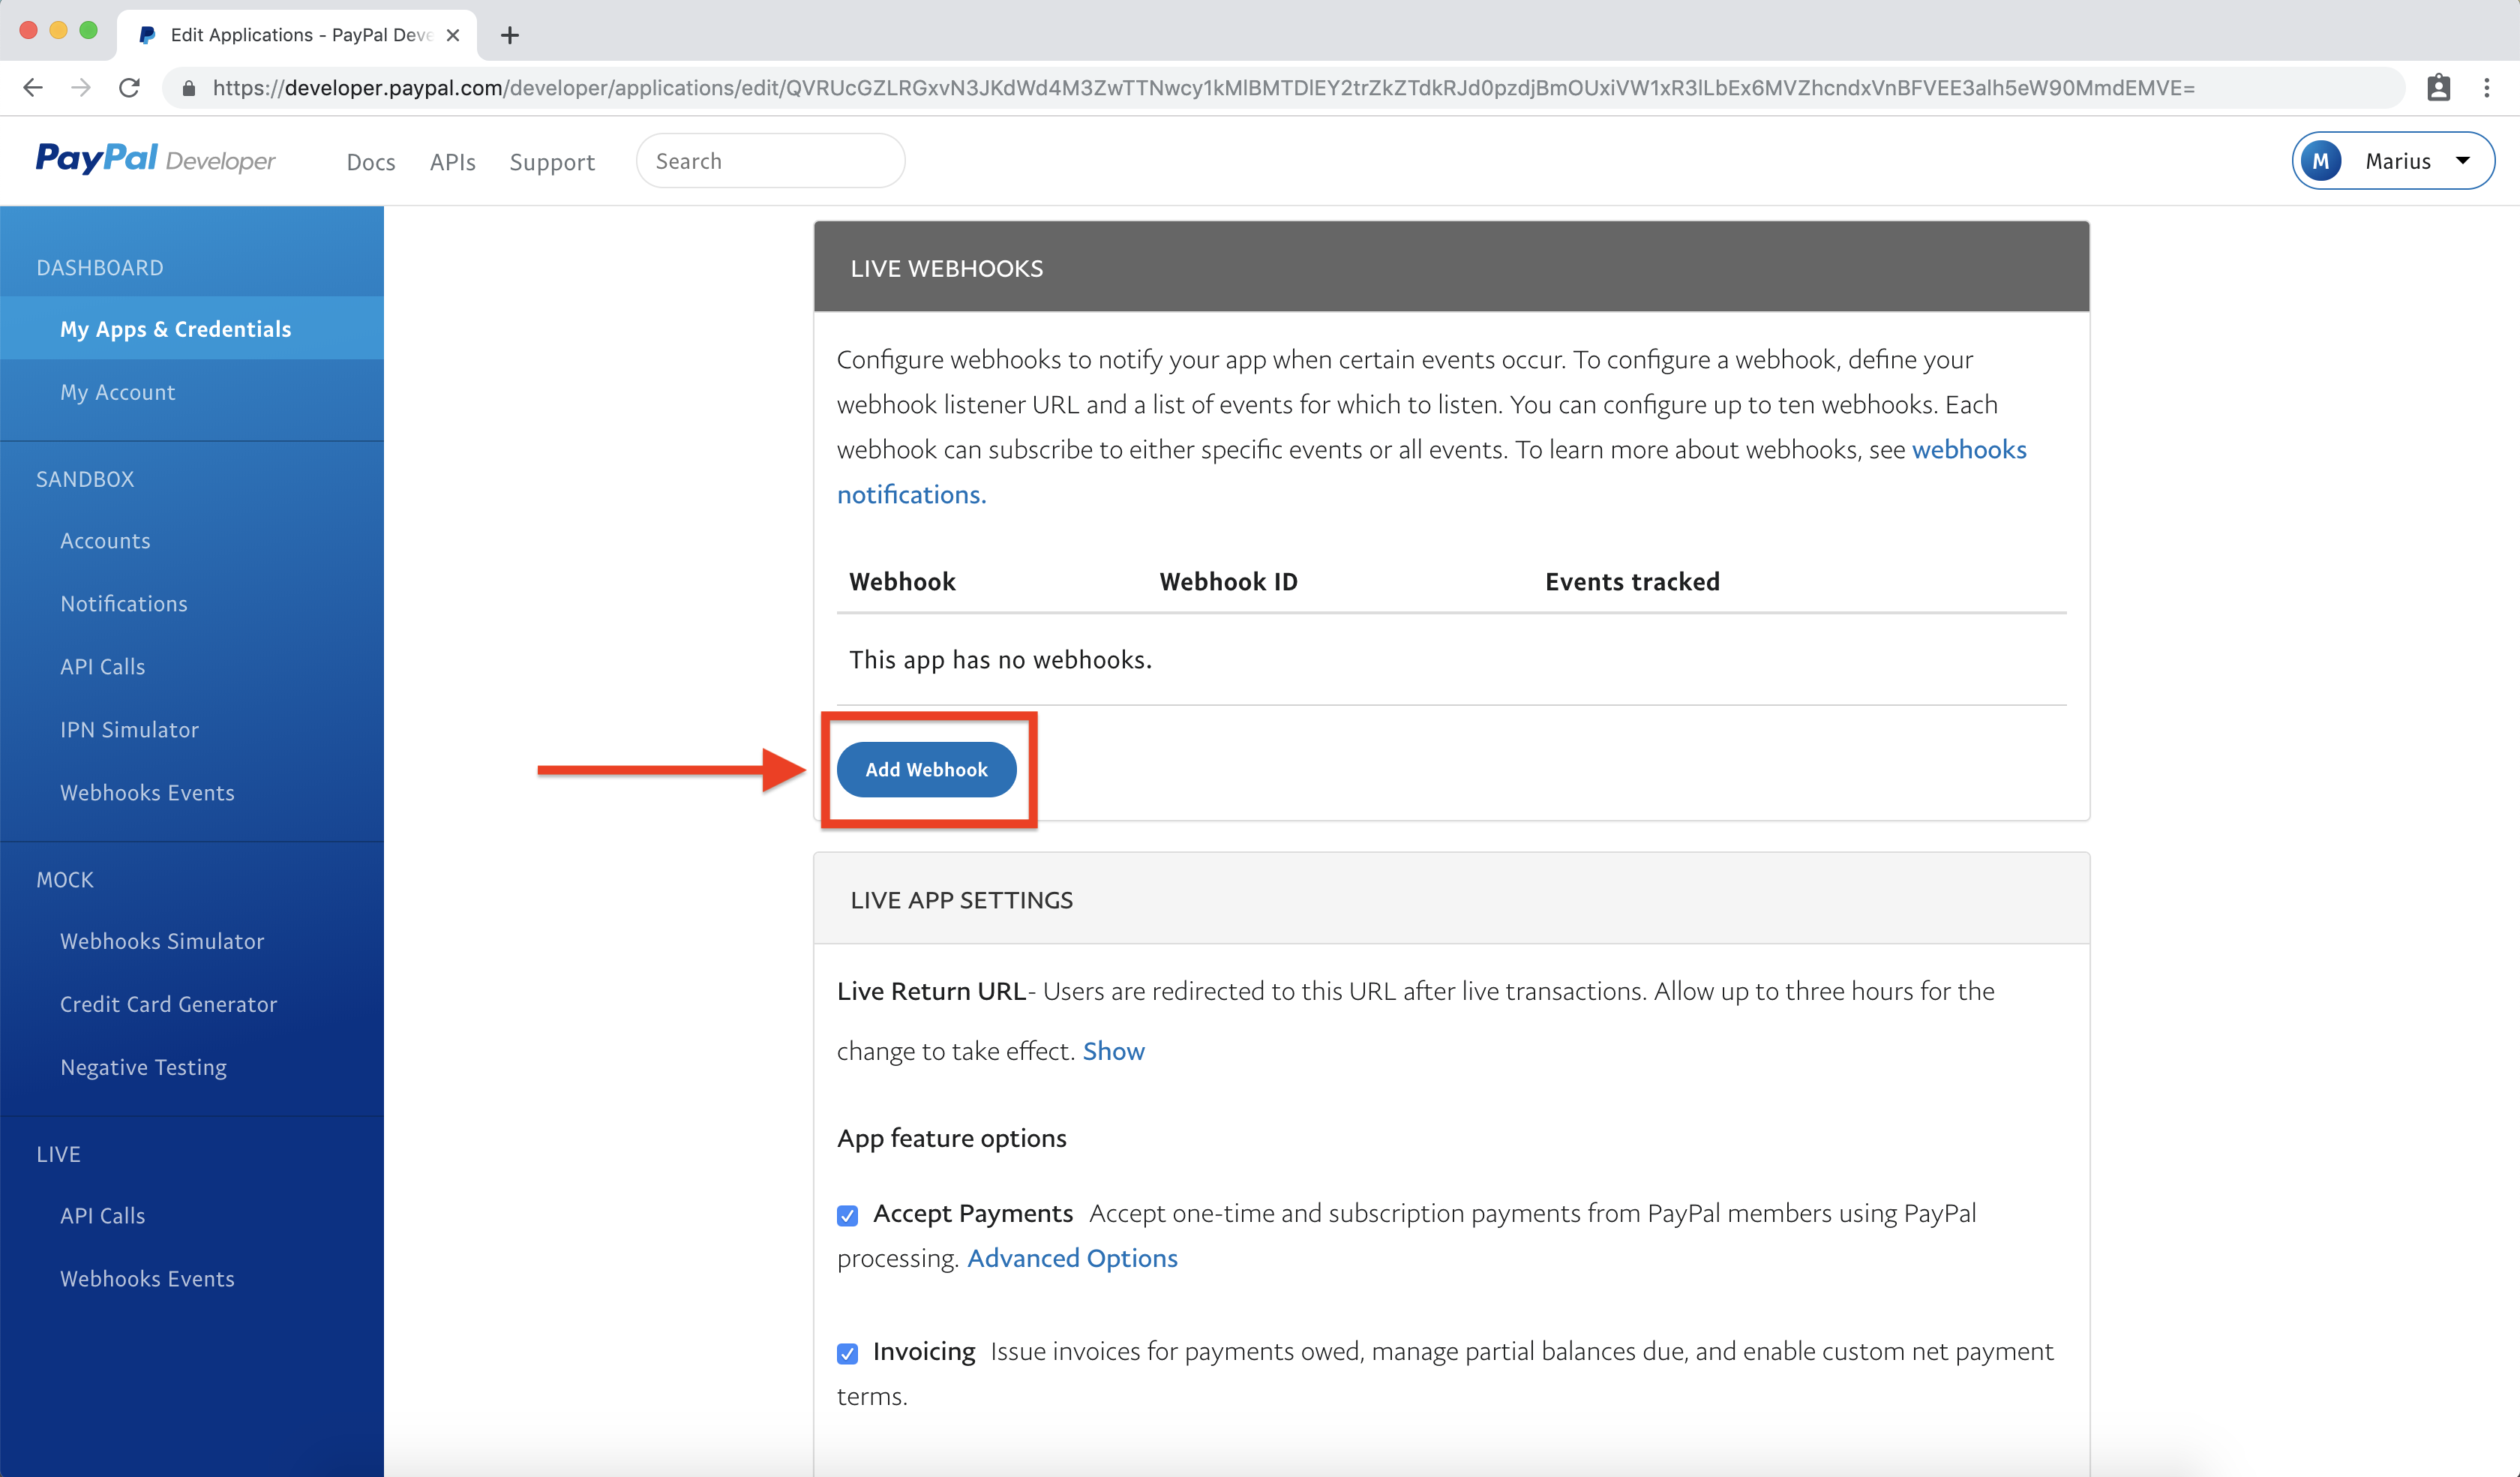2520x1477 pixels.
Task: Click the PayPal Developer logo
Action: (155, 160)
